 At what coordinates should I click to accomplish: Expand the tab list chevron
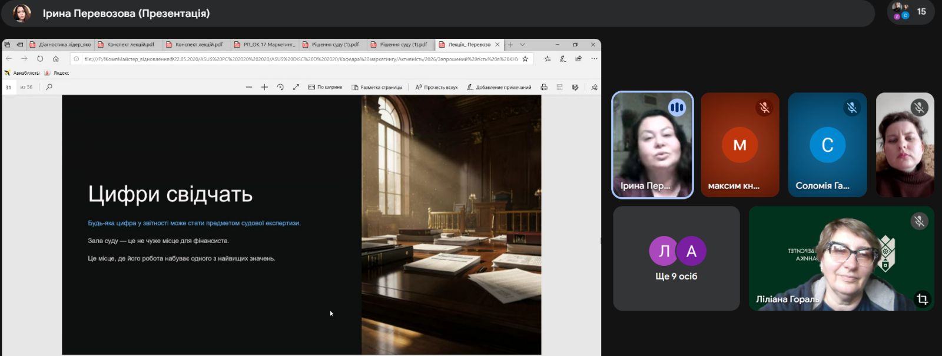click(x=522, y=45)
